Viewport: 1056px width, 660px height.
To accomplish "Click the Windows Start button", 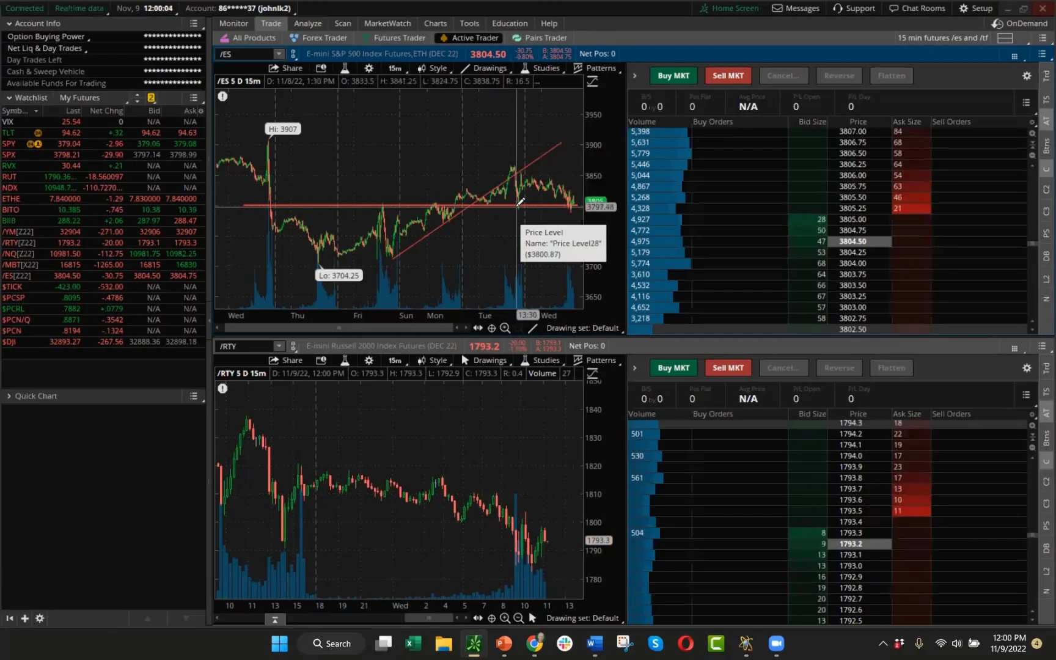I will [x=279, y=643].
